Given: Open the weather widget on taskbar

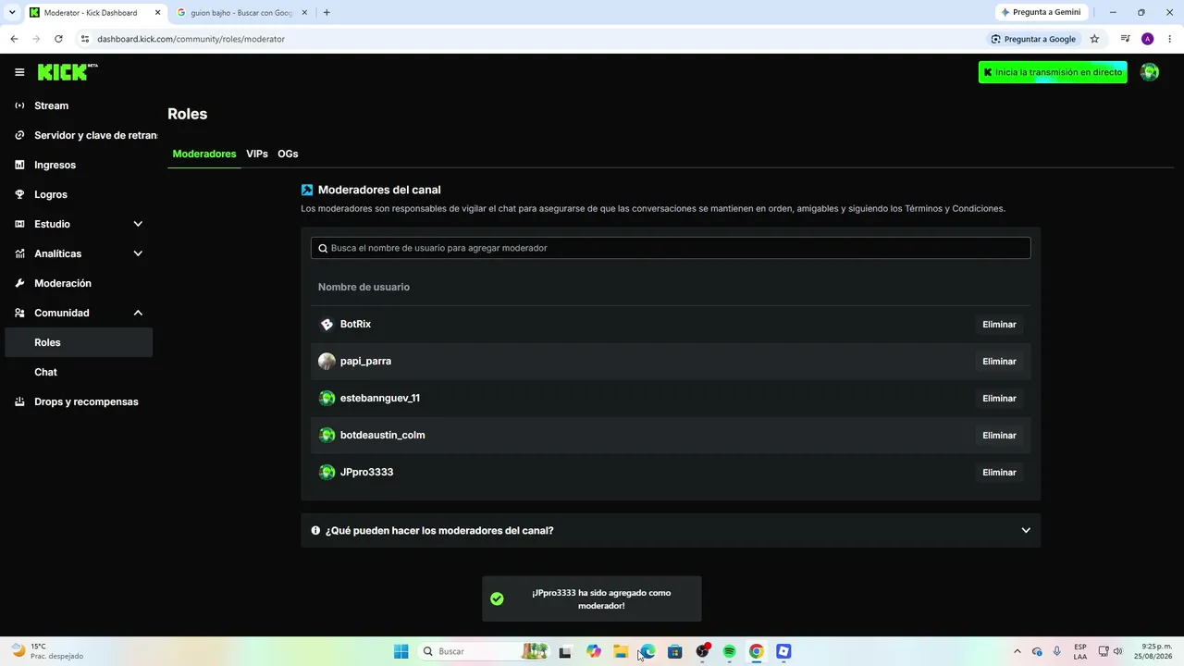Looking at the screenshot, I should point(48,651).
